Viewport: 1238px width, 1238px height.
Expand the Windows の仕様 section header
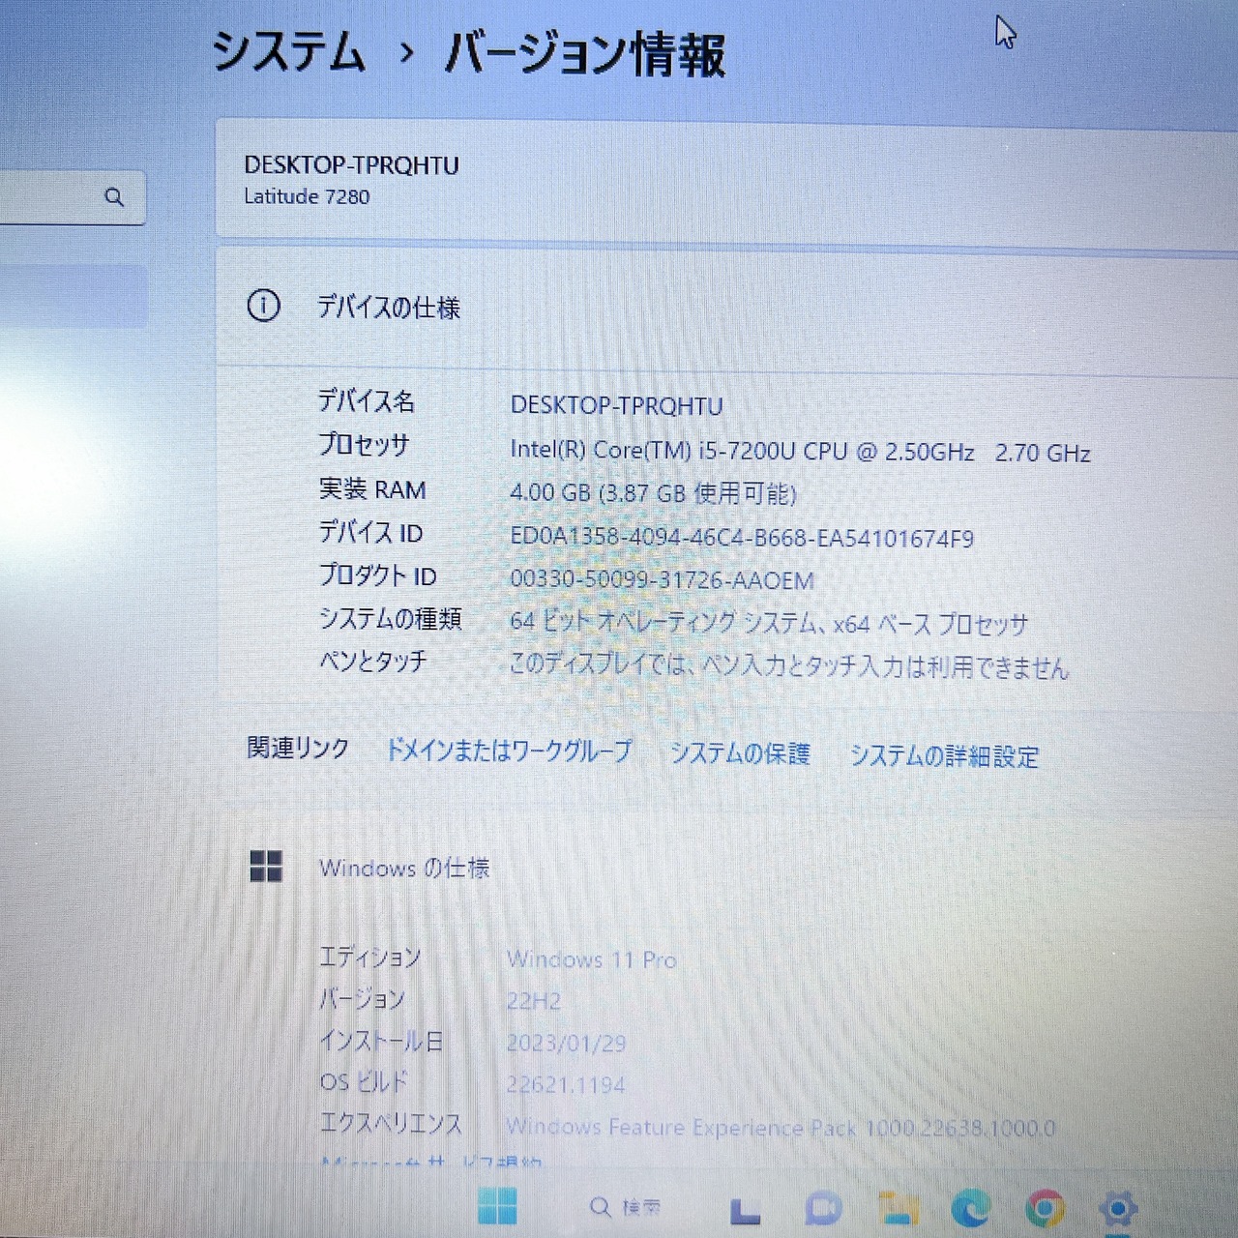(725, 868)
